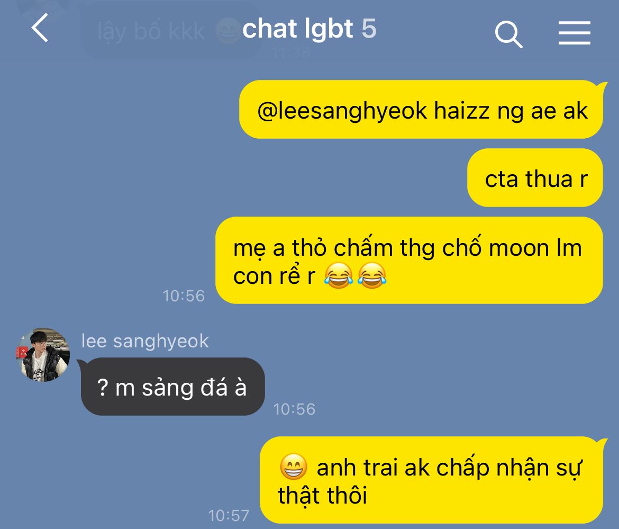Screen dimensions: 619x529
Task: Tap the 'chat lgbt 5' group title
Action: tap(309, 29)
